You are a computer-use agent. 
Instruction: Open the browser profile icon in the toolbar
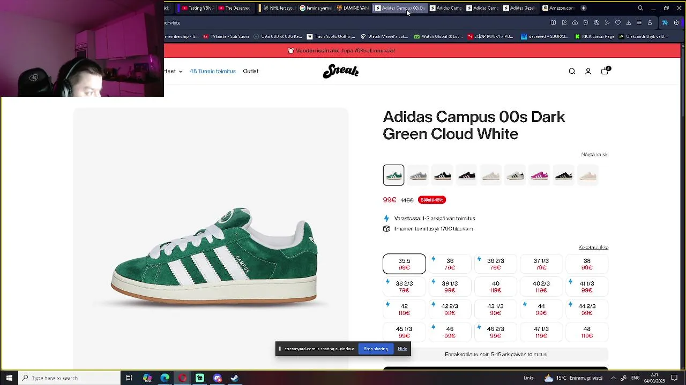(x=650, y=22)
